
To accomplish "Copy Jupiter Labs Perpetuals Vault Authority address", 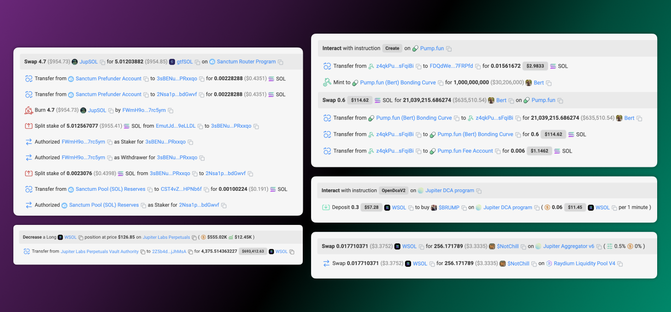I will [143, 252].
